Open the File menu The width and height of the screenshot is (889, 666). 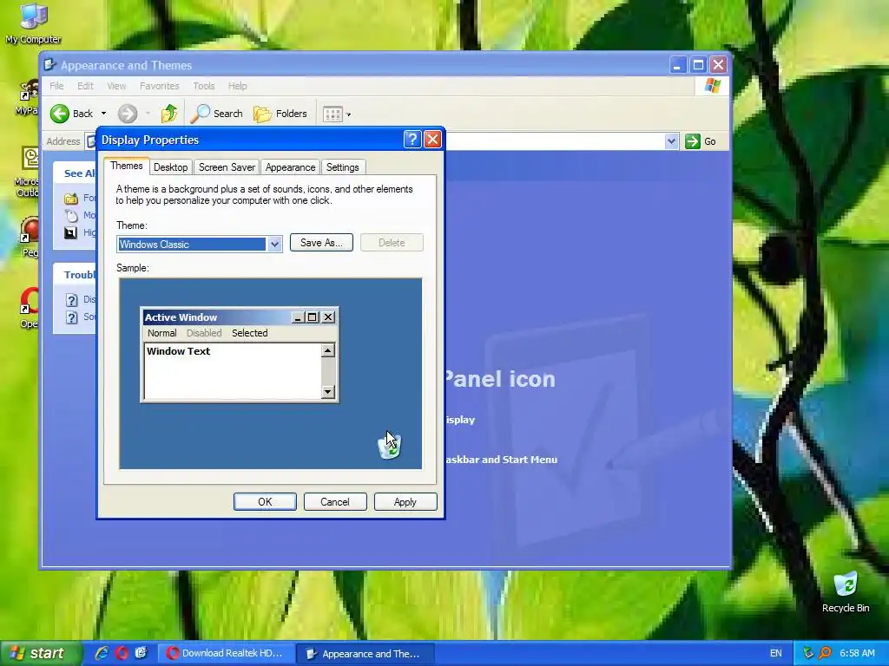tap(56, 86)
